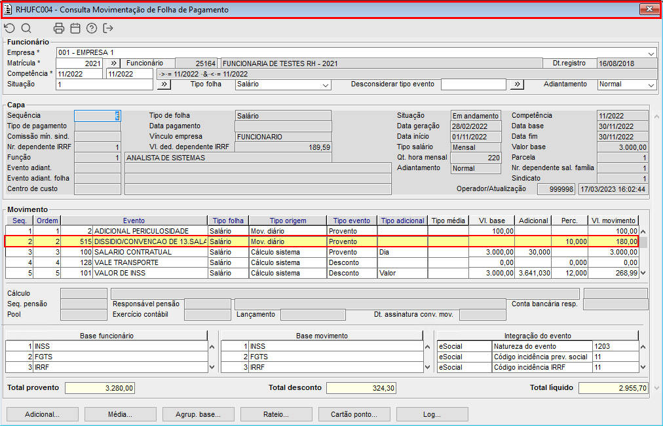Click the printer icon in toolbar
Viewport: 663px width, 426px height.
(59, 28)
